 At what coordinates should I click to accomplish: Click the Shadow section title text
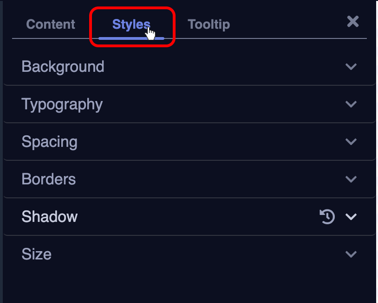coord(49,216)
